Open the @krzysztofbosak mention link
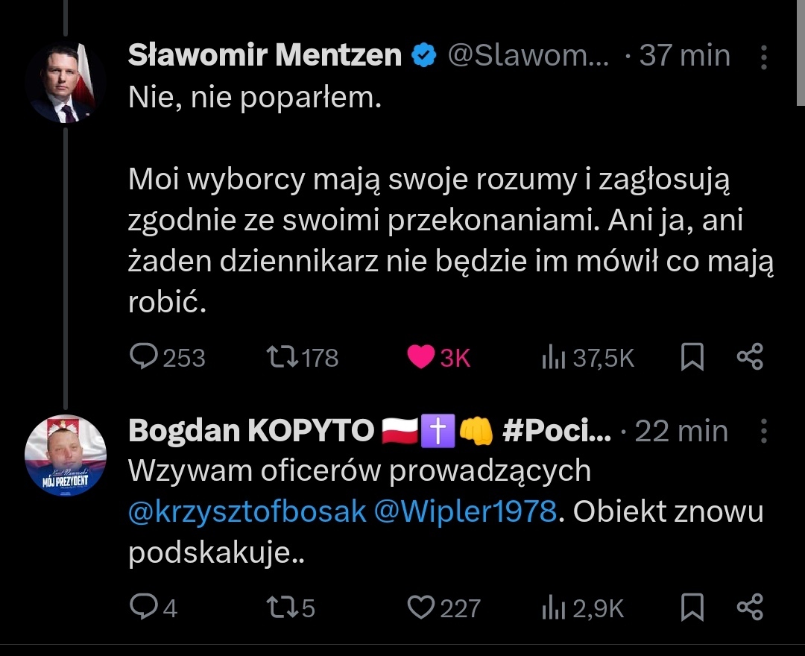 (x=247, y=512)
